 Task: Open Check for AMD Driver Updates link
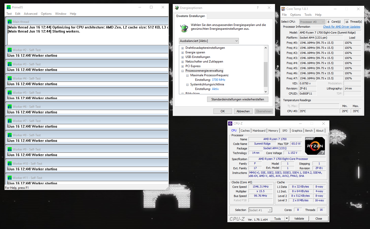[x=342, y=27]
